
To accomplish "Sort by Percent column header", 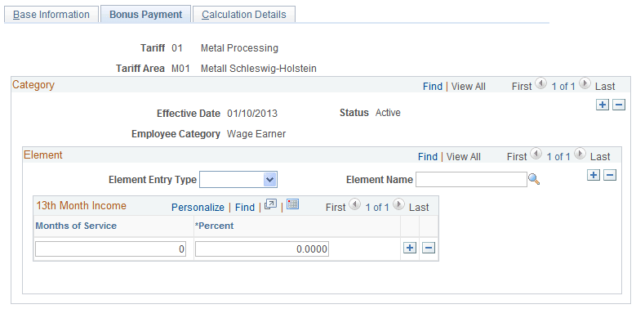I will point(214,226).
